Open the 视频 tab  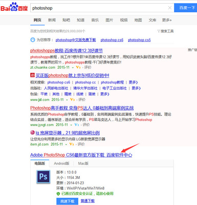124,20
